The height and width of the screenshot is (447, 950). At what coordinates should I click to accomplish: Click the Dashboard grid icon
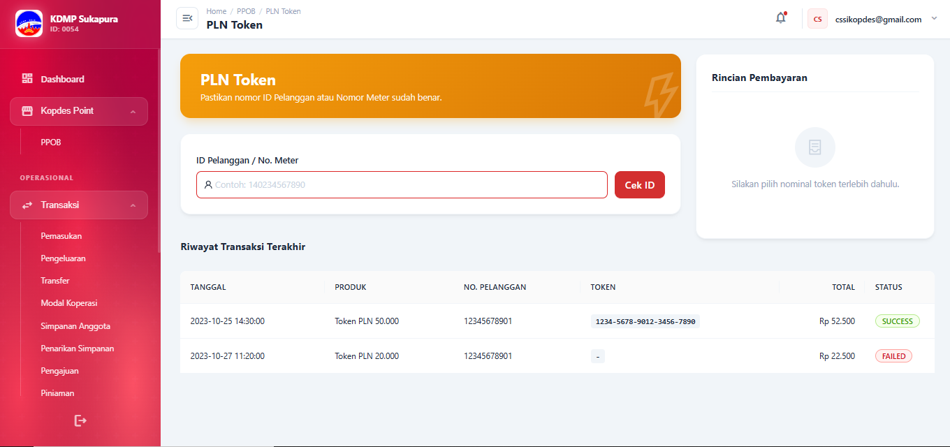click(x=27, y=79)
